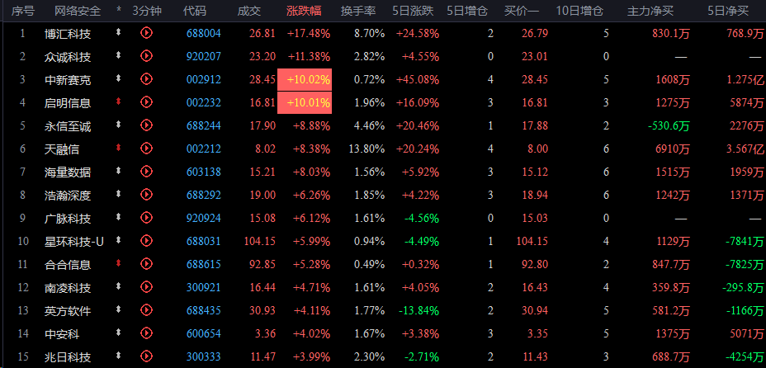Click the 10日增仓 column header

[x=579, y=12]
